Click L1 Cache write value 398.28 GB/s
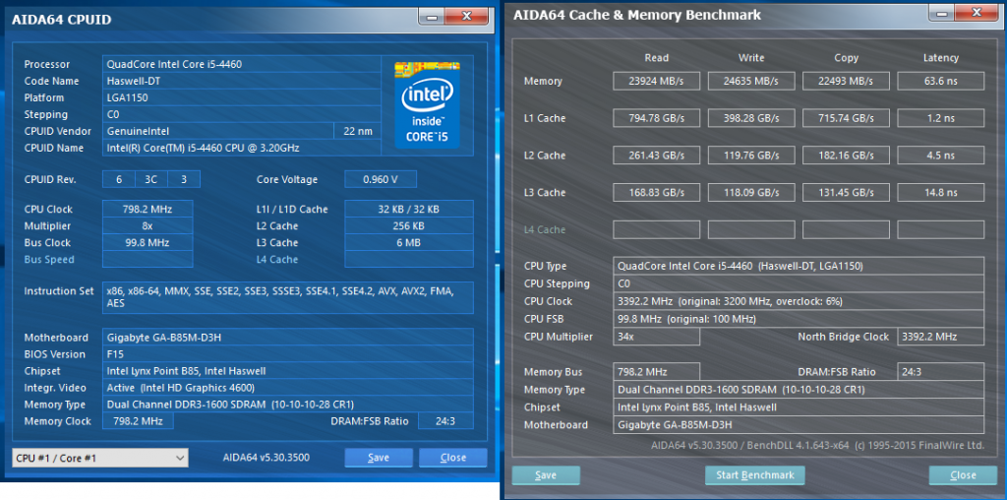The width and height of the screenshot is (1007, 500). (751, 118)
